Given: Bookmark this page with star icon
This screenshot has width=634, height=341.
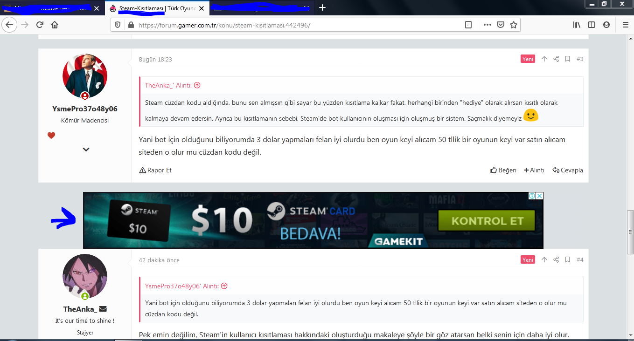Looking at the screenshot, I should coord(514,25).
